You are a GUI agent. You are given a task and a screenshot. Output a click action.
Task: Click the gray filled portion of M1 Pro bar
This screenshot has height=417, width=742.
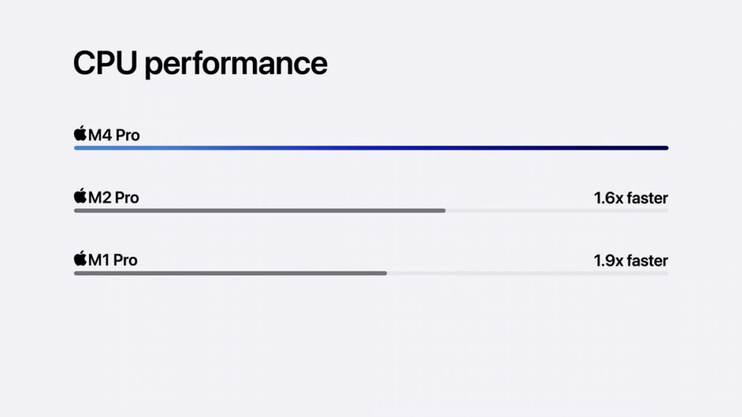click(230, 273)
